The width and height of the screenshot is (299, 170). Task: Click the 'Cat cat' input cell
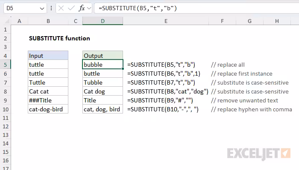click(48, 91)
